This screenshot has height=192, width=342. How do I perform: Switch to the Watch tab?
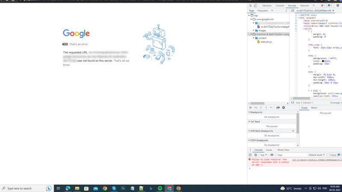[314, 108]
